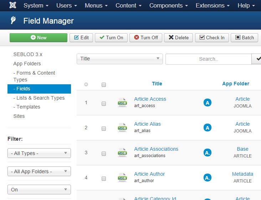Sort by App Folder column header
Viewport: 261px width, 200px height.
click(x=236, y=84)
